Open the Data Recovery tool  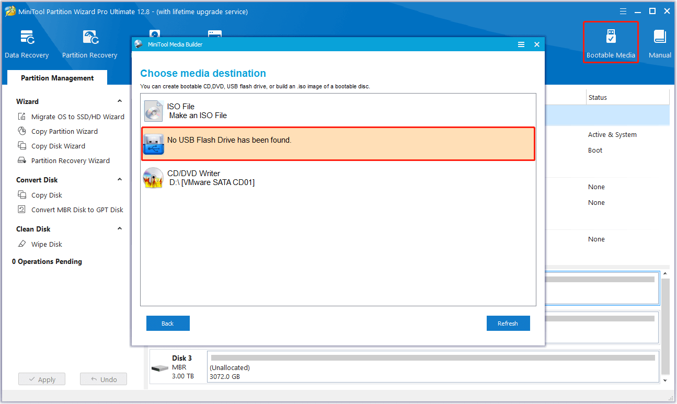(27, 44)
